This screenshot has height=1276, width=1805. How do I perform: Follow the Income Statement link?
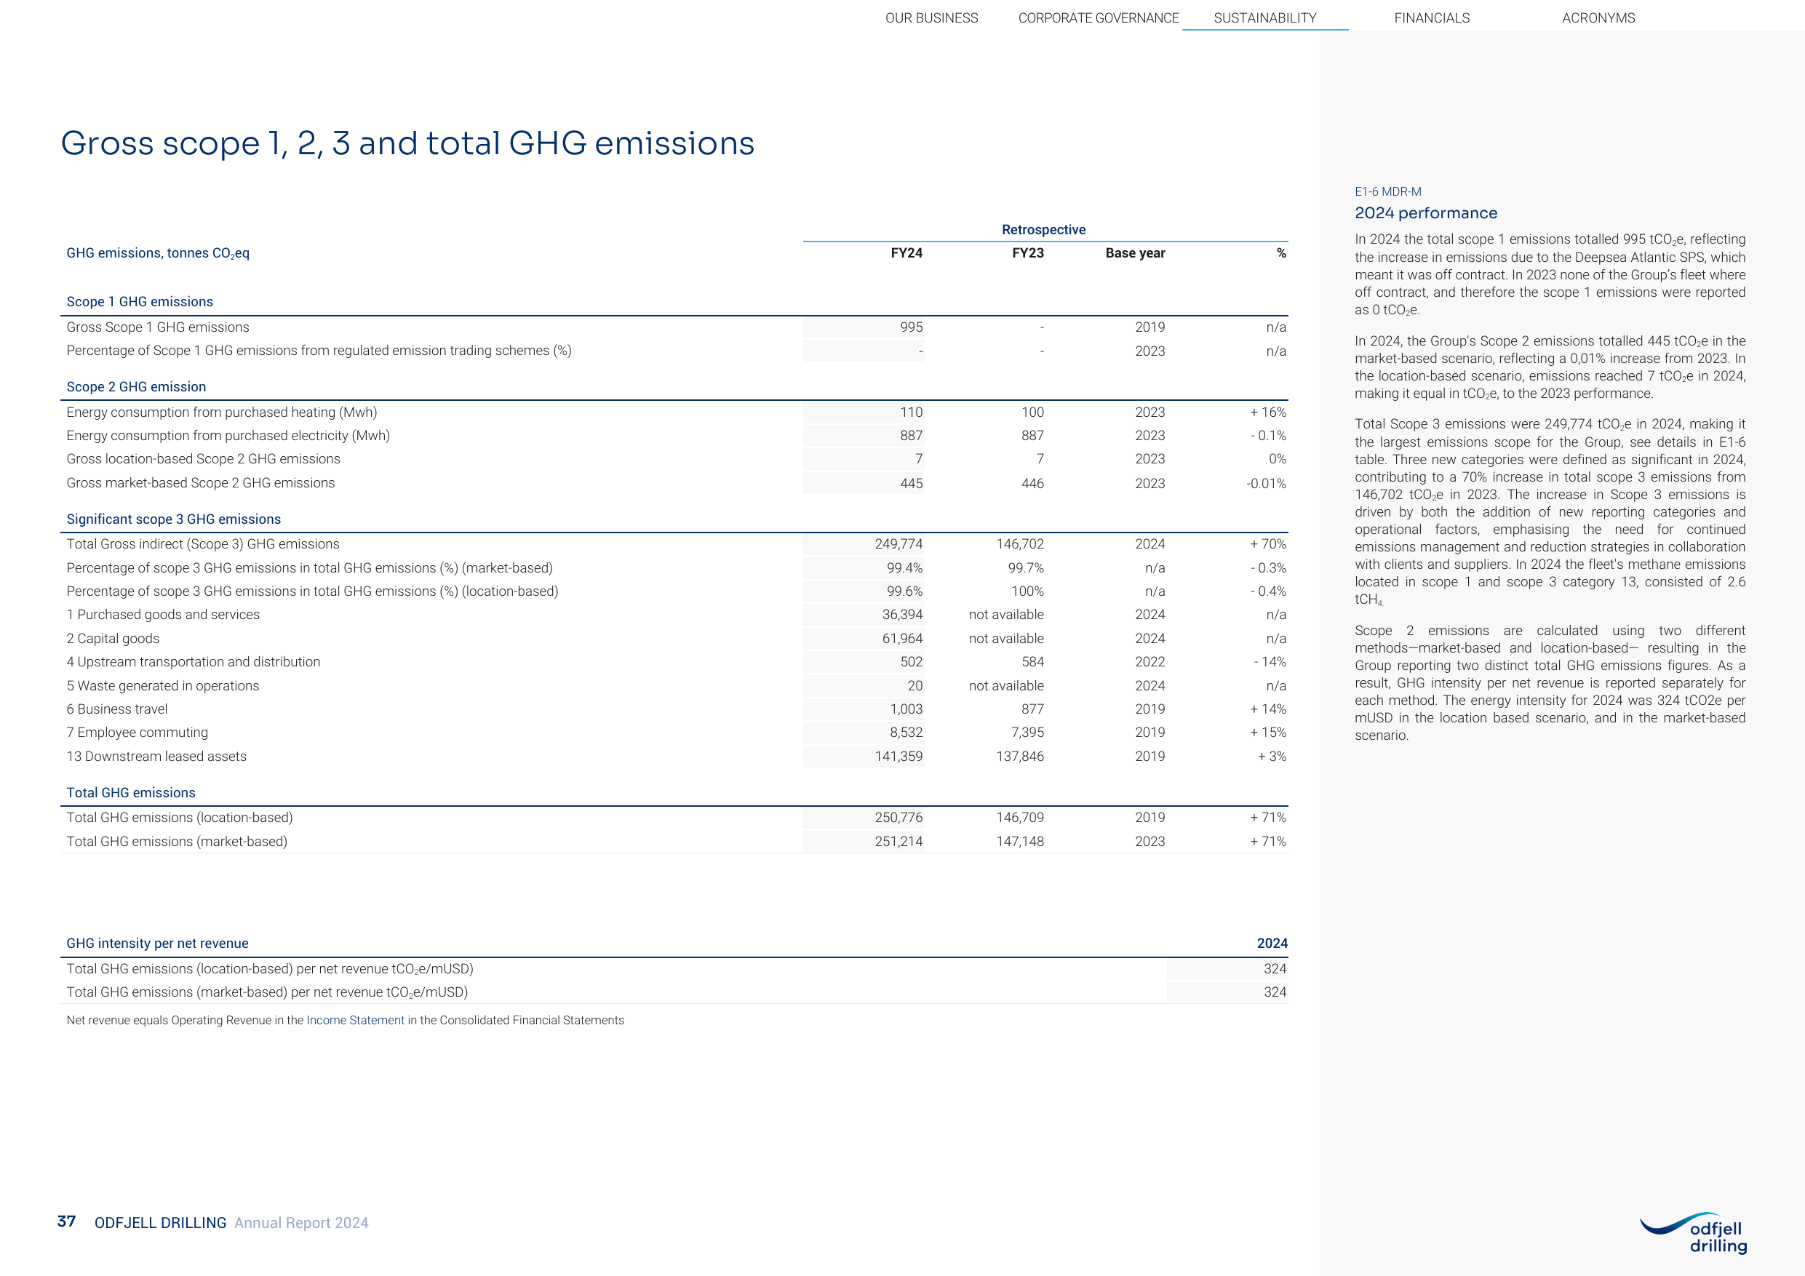tap(355, 1020)
